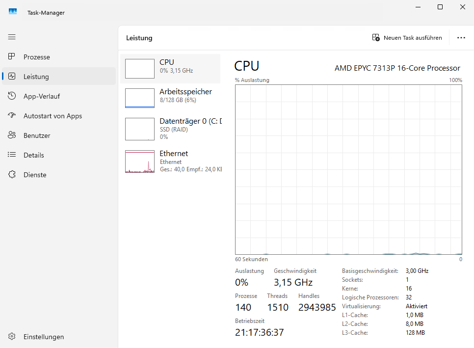Click the Arbeitsspeicher mini graph
The image size is (474, 348).
click(x=139, y=98)
